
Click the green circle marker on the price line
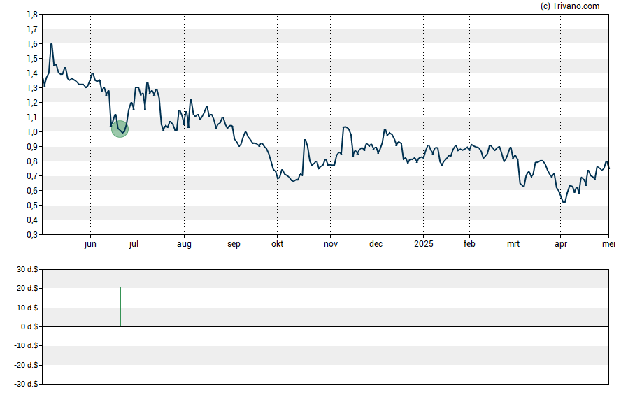(120, 129)
